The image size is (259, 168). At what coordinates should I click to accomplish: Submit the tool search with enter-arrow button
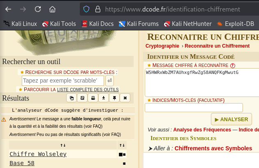[x=109, y=81]
